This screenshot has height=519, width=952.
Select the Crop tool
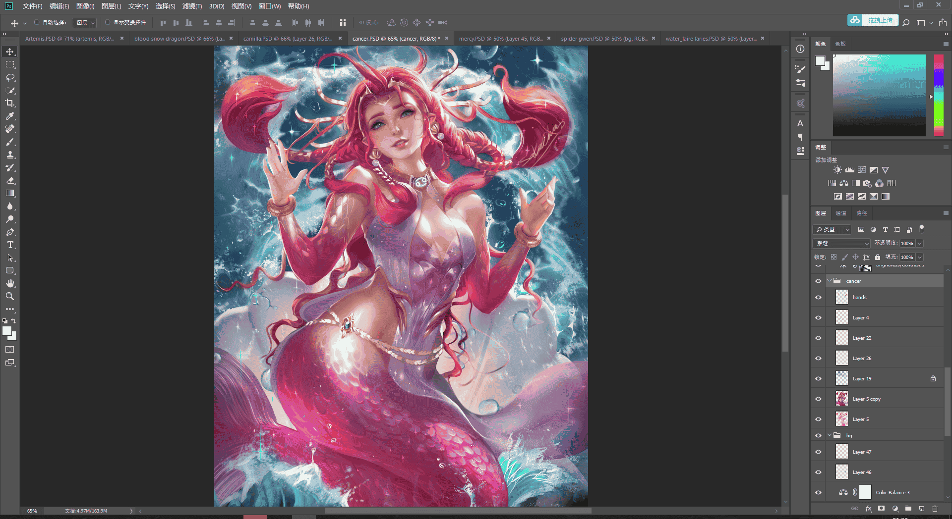tap(10, 103)
